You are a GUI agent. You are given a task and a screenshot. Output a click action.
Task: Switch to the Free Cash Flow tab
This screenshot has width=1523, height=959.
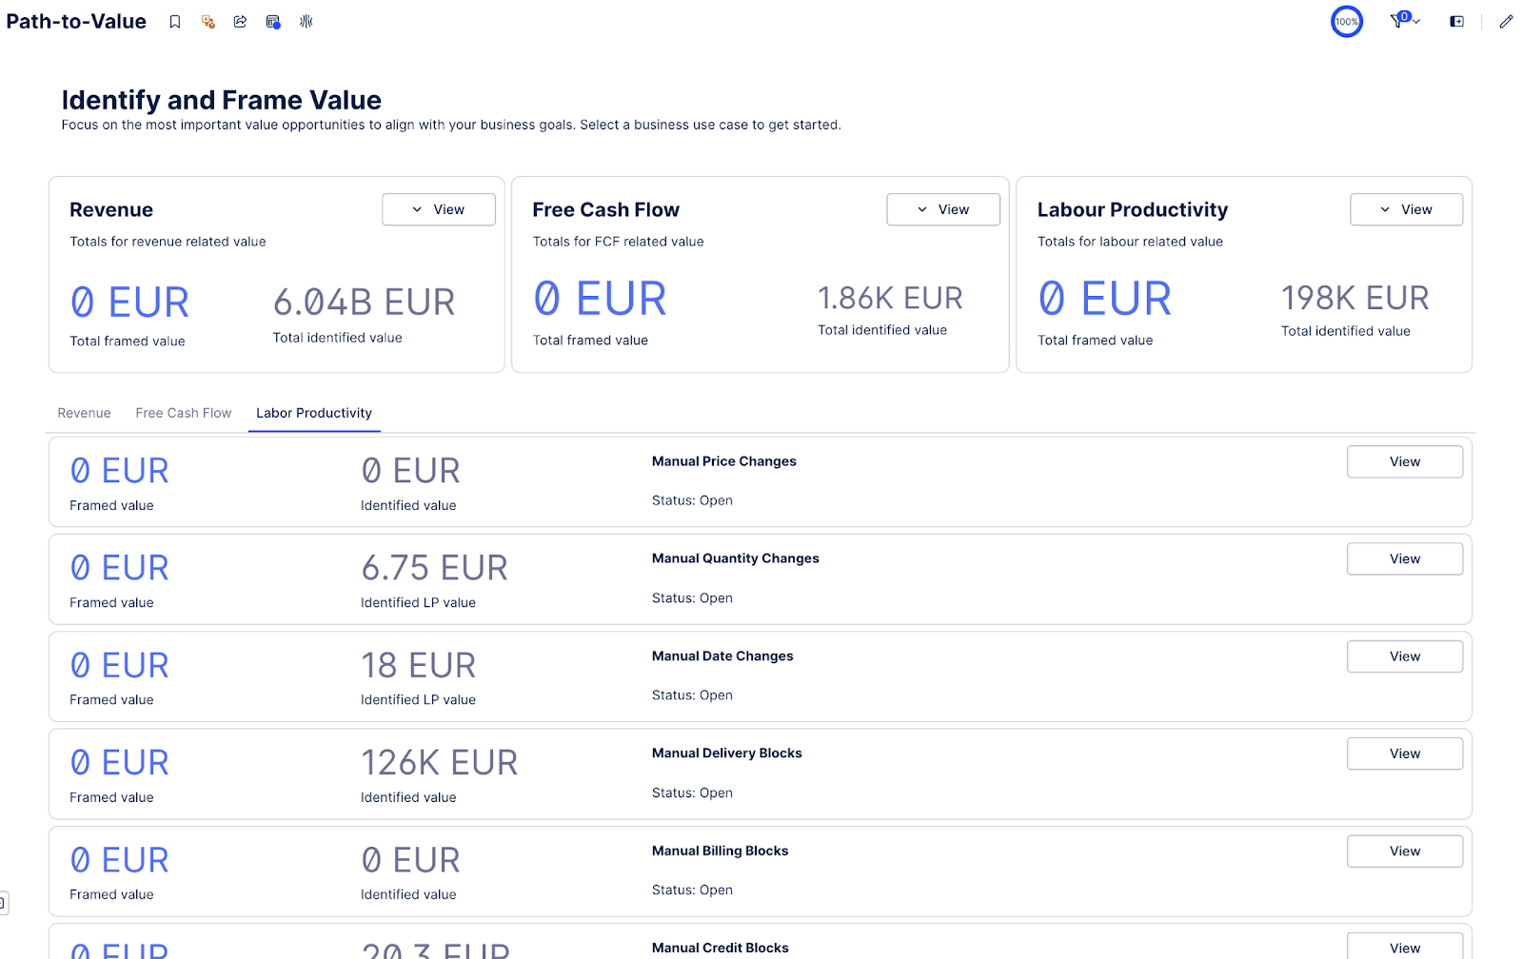tap(183, 413)
